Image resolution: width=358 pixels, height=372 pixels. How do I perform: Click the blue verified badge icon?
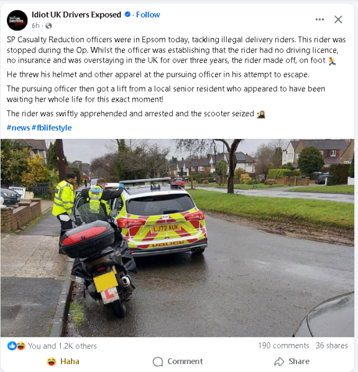(x=127, y=14)
